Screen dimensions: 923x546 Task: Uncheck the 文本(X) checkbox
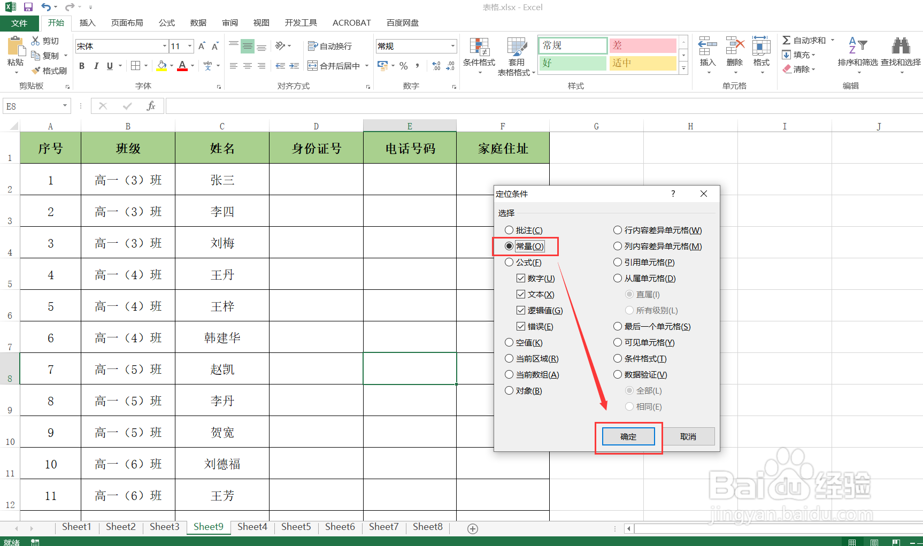coord(521,294)
